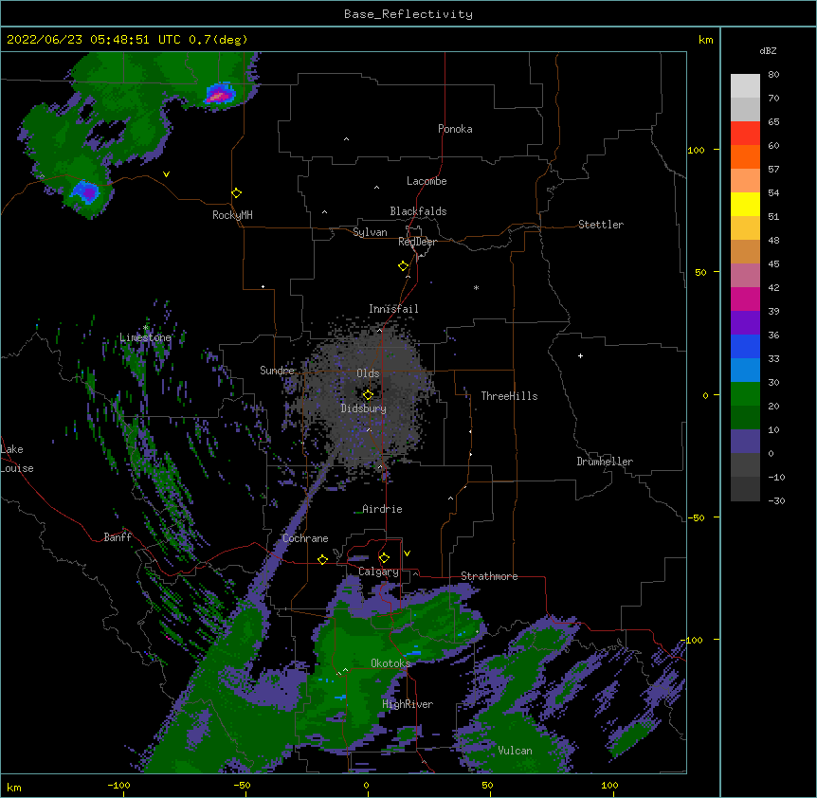The height and width of the screenshot is (798, 817).
Task: Click the yellow radar site marker near Didsbury
Action: [368, 394]
